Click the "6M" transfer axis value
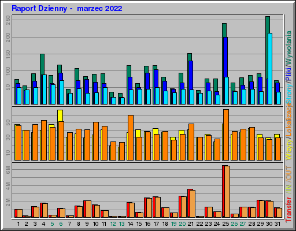This screenshot has height=231, width=296. tap(8, 170)
